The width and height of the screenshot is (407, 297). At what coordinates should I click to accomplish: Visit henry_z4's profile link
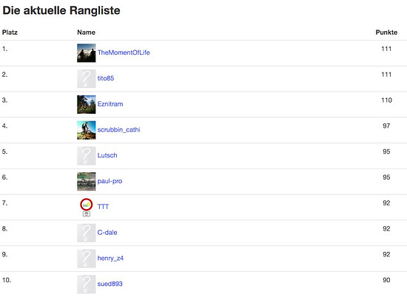point(110,258)
